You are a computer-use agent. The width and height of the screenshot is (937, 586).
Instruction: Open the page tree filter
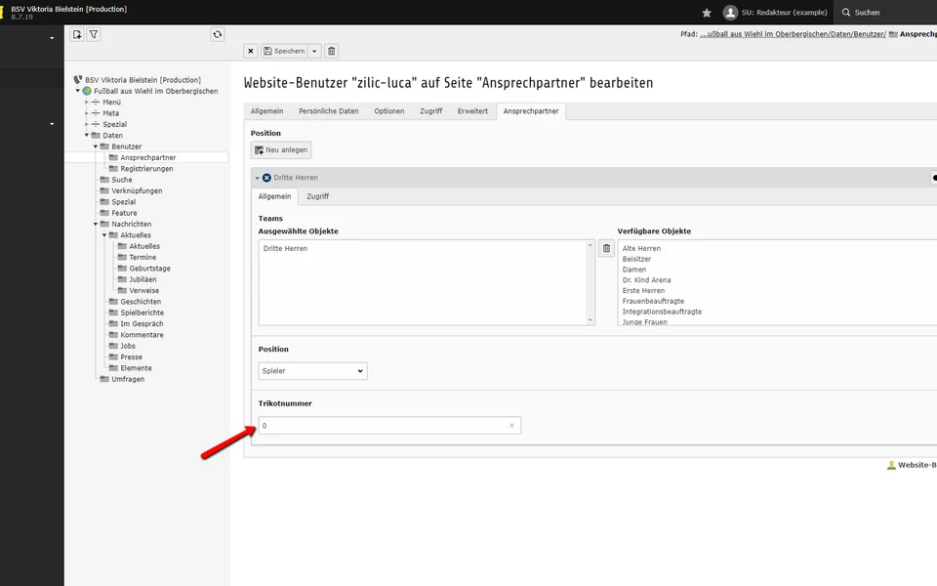(x=94, y=34)
